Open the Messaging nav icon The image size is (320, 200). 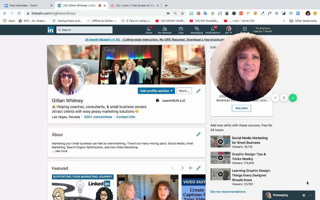(x=197, y=30)
